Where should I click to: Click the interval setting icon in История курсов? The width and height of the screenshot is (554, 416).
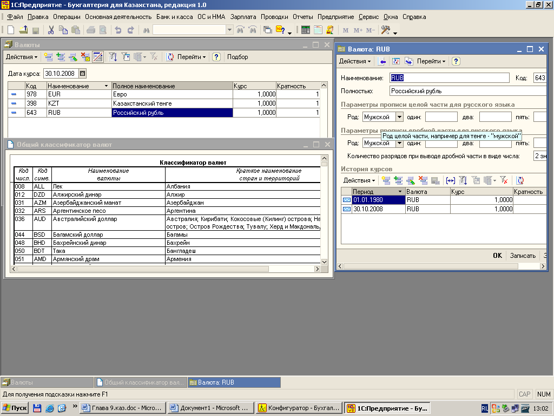(x=451, y=180)
